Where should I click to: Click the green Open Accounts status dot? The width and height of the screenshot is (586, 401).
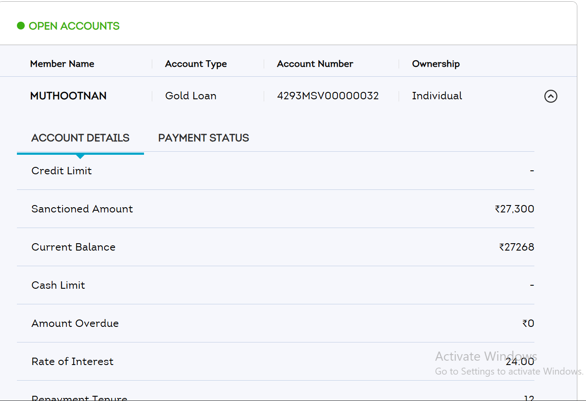click(21, 26)
